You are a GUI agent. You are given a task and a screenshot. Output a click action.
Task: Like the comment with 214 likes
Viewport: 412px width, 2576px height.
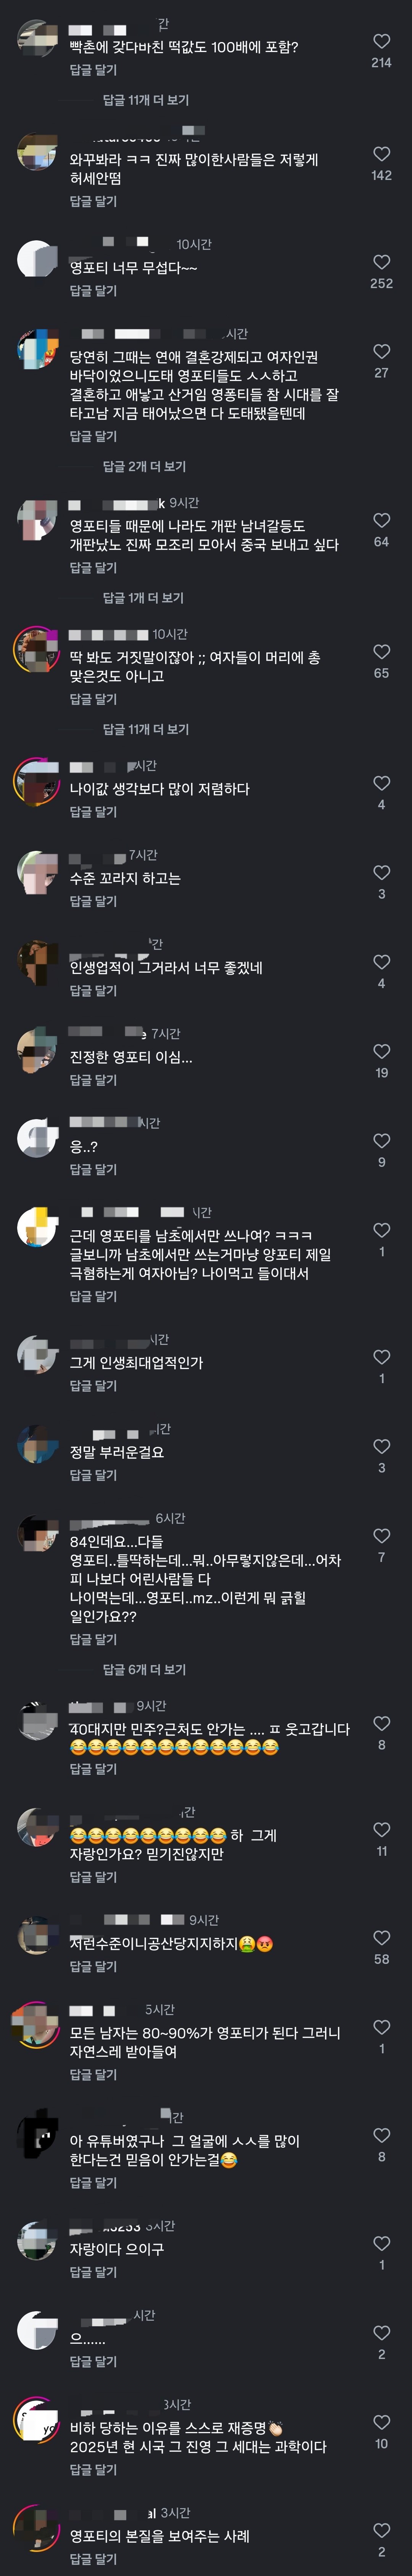[381, 41]
